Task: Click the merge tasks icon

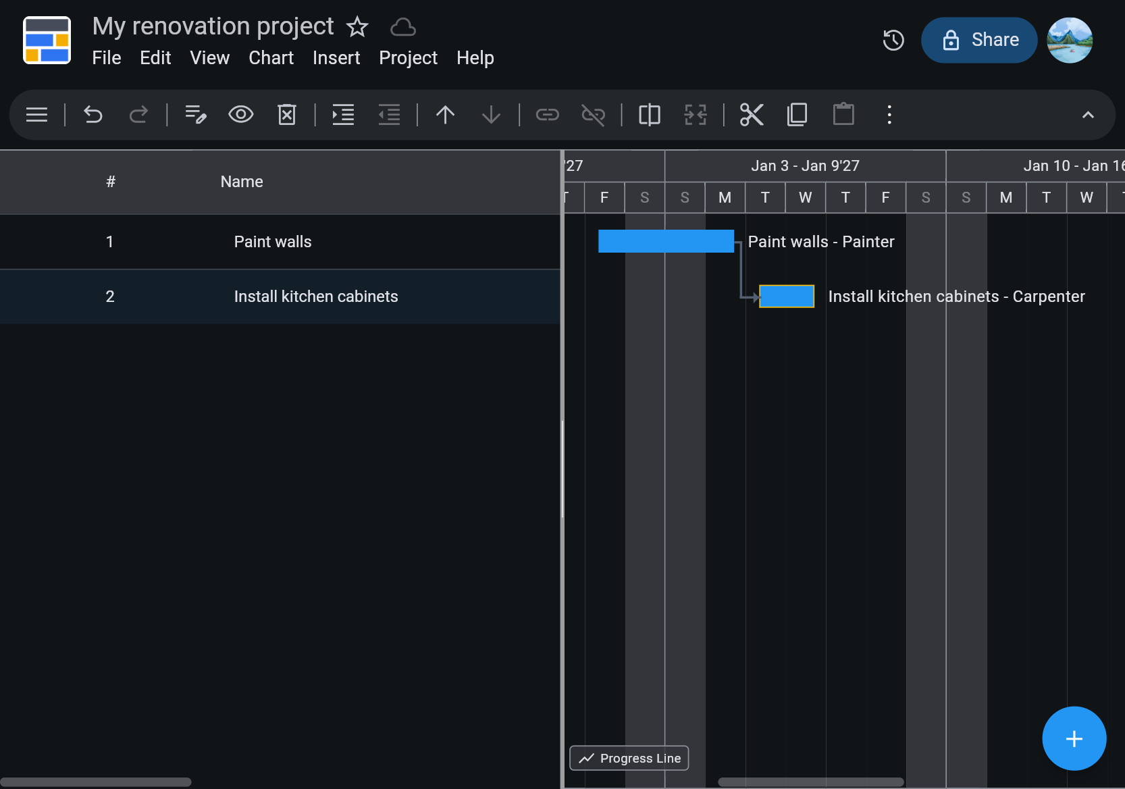Action: (x=696, y=115)
